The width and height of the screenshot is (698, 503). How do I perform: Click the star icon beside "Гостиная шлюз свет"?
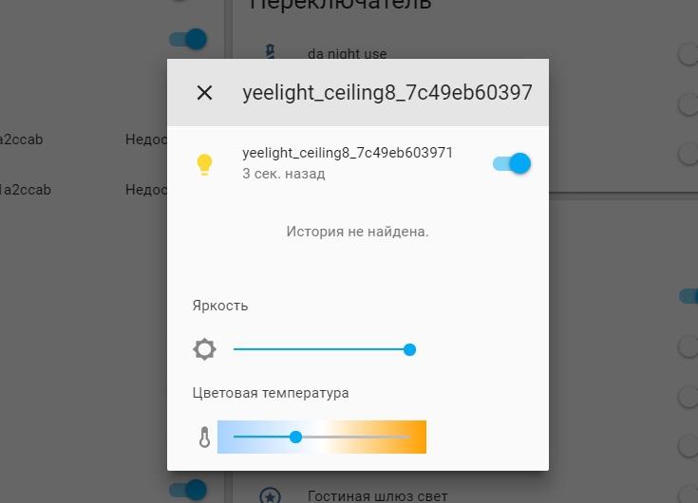point(271,495)
